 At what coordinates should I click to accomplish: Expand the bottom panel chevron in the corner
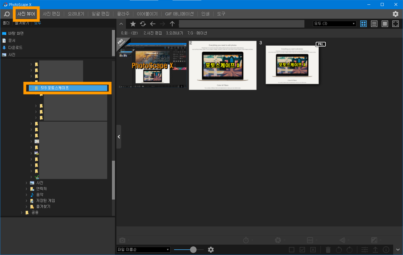click(398, 250)
